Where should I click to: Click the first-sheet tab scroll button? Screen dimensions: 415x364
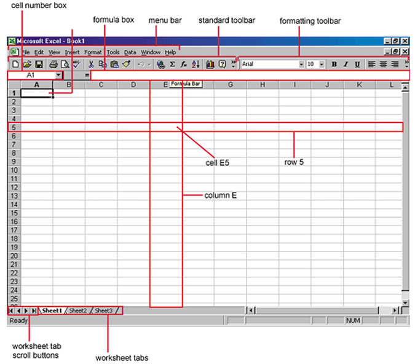click(11, 311)
